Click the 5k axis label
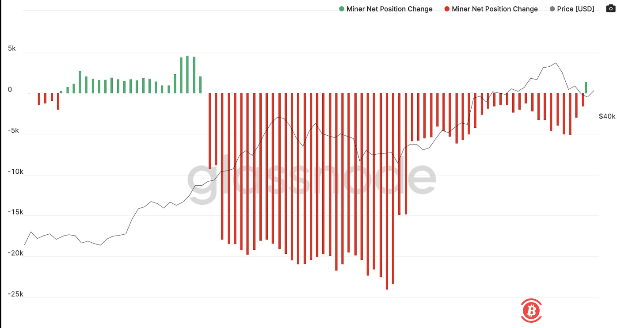The image size is (617, 328). click(x=12, y=49)
